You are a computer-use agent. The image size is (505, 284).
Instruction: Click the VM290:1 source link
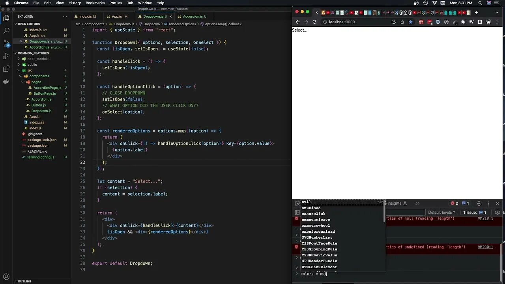pos(485,247)
